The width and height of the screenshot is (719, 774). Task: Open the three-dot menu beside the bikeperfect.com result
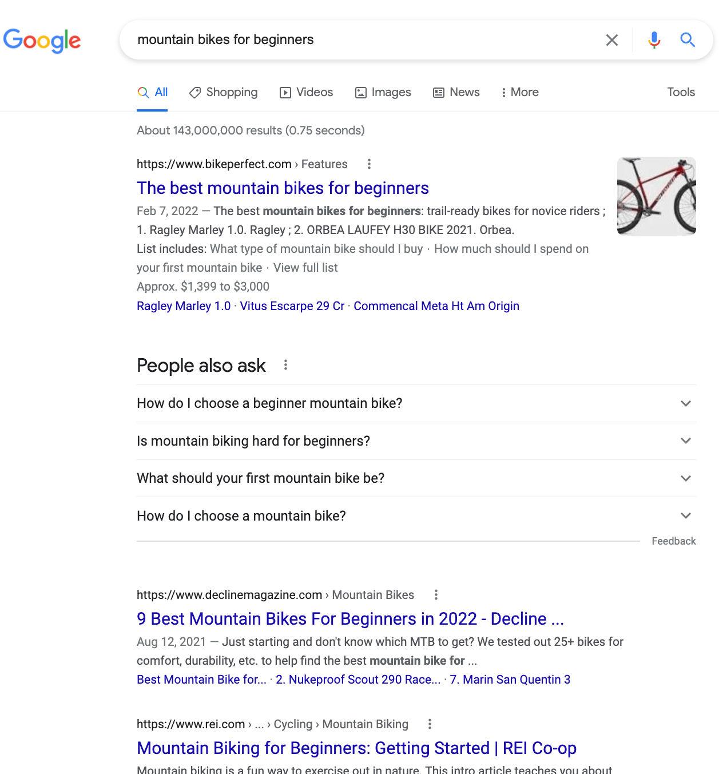[x=369, y=164]
